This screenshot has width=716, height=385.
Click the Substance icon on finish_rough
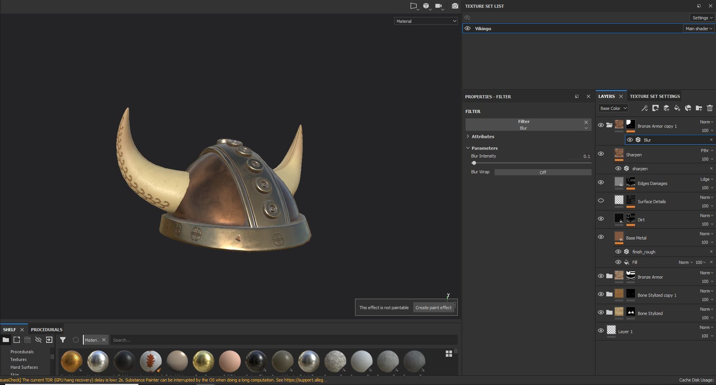[626, 252]
